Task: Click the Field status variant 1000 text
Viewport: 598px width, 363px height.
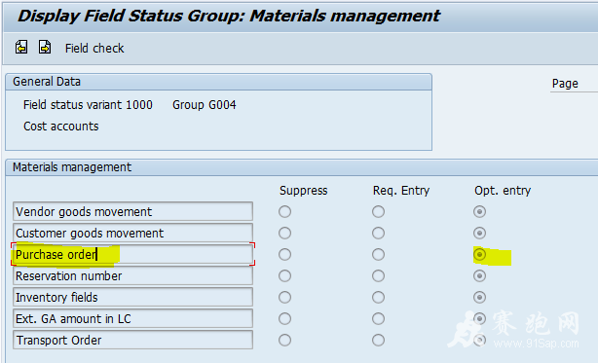Action: [88, 105]
